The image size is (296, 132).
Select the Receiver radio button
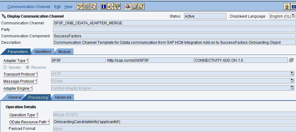(28, 67)
